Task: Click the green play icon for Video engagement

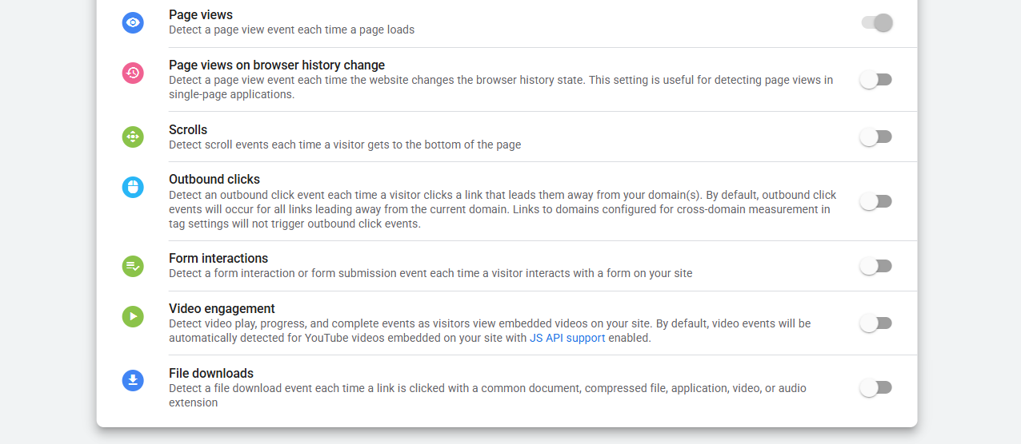Action: (133, 316)
